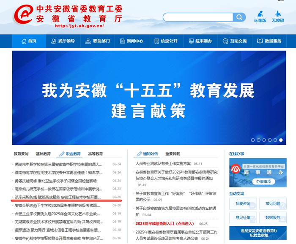Viewport: 296px width, 244px height.
Task: Switch to the 高等教育 news tab
Action: [x=95, y=154]
